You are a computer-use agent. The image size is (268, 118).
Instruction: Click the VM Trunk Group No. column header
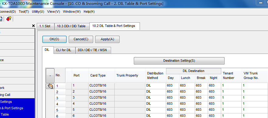[255, 76]
